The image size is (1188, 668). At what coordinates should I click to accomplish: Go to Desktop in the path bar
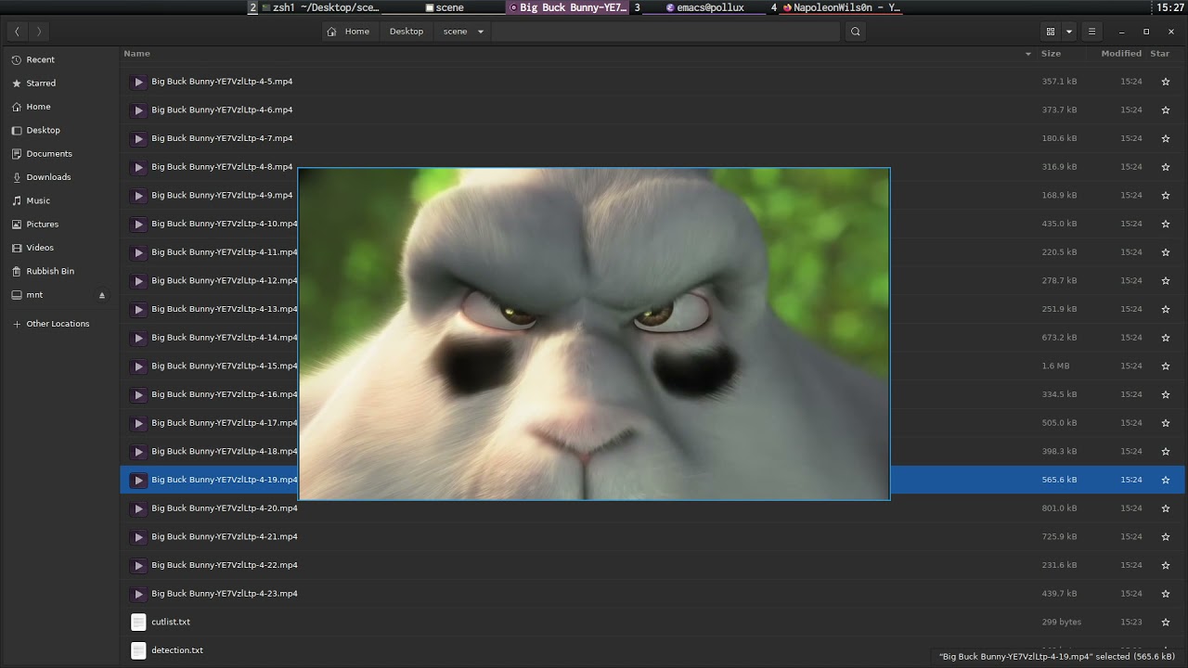[x=407, y=32]
